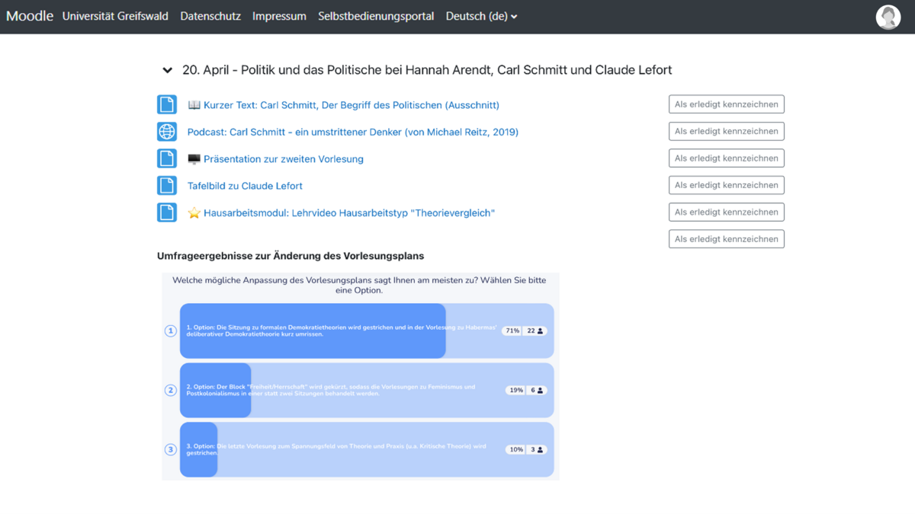Select poll option number 2 circle
Image resolution: width=915 pixels, height=514 pixels.
pyautogui.click(x=171, y=390)
